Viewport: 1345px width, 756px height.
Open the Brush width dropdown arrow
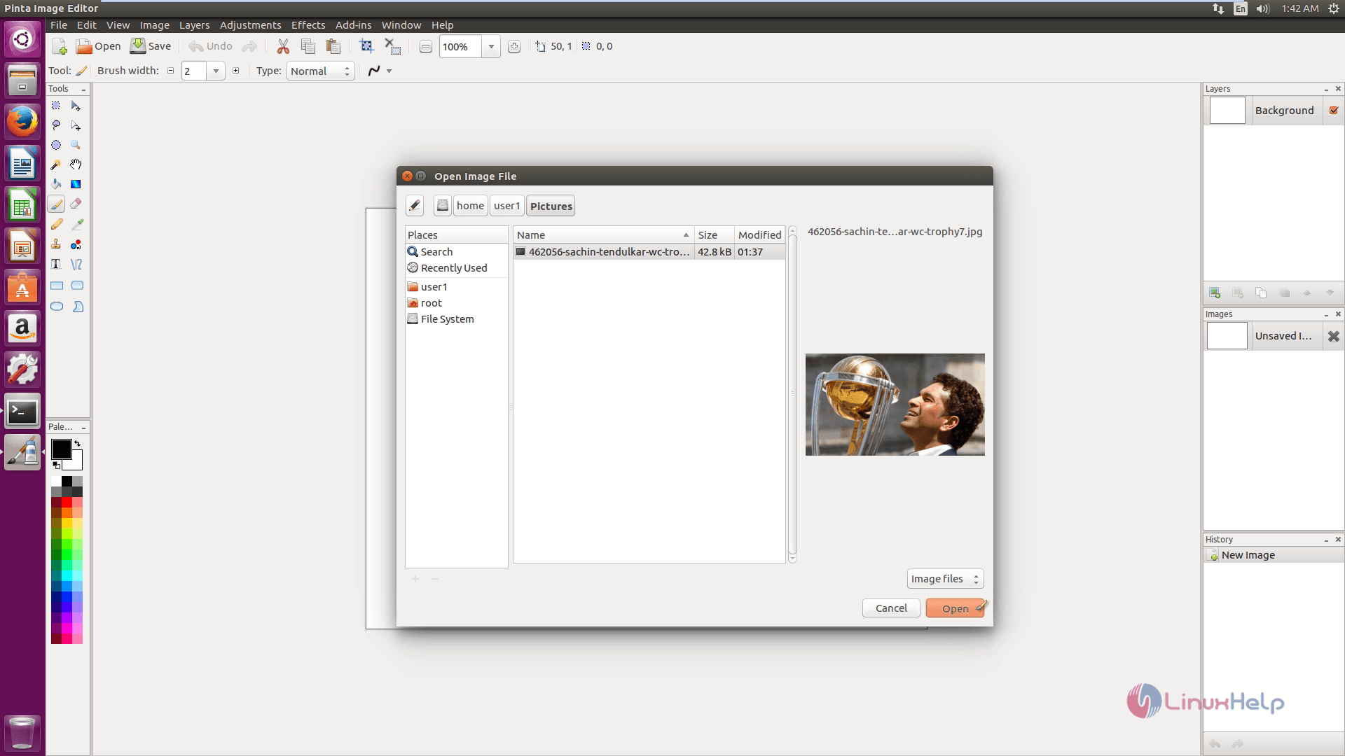[x=216, y=71]
